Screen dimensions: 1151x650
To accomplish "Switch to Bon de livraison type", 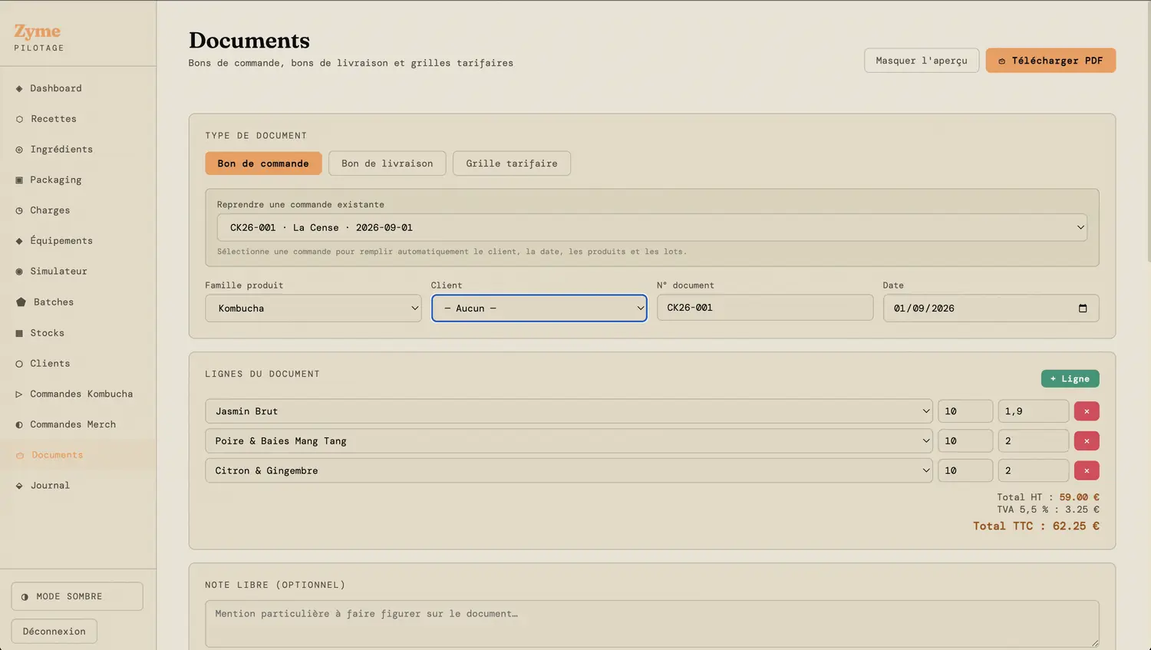I will pos(387,163).
